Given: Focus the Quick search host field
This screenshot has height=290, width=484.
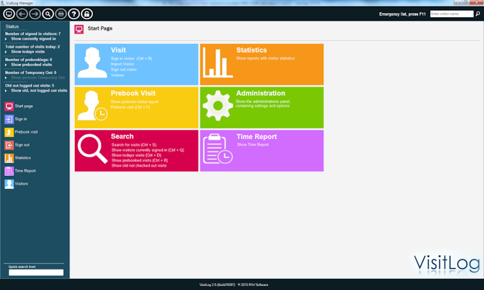Looking at the screenshot, I should pos(36,273).
